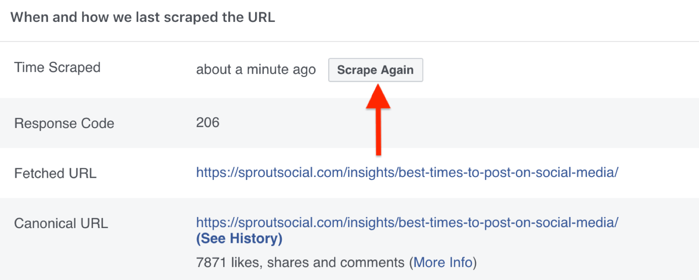Click the Fetched URL row label

[55, 173]
